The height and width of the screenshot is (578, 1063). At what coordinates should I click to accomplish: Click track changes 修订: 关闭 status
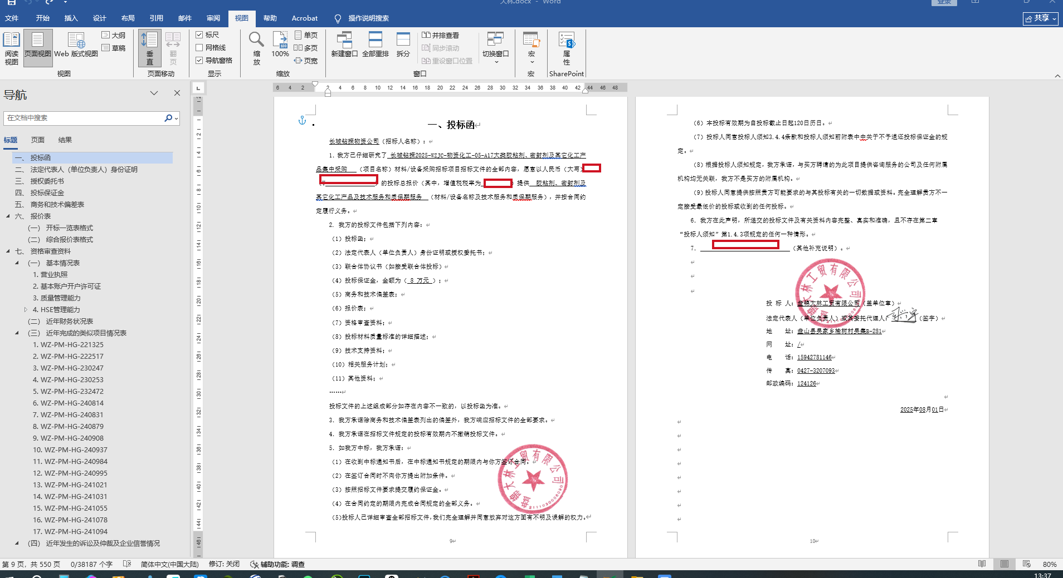[x=224, y=564]
